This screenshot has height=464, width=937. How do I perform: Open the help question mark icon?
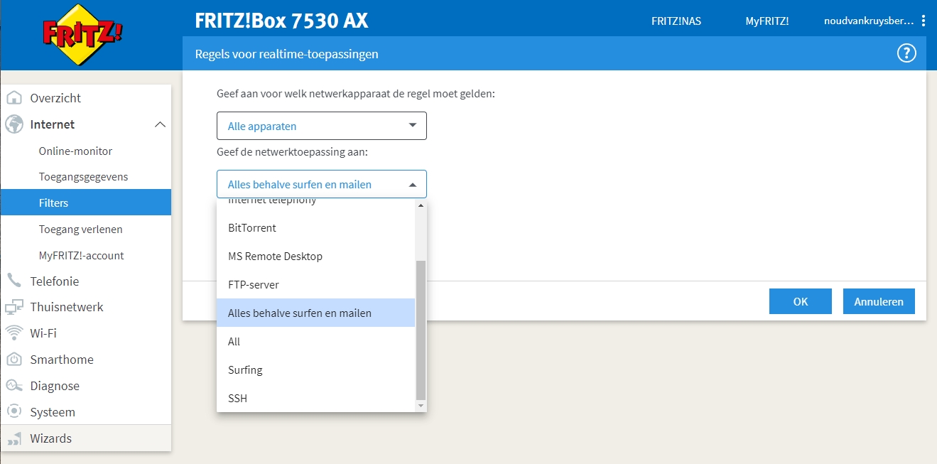pyautogui.click(x=906, y=53)
